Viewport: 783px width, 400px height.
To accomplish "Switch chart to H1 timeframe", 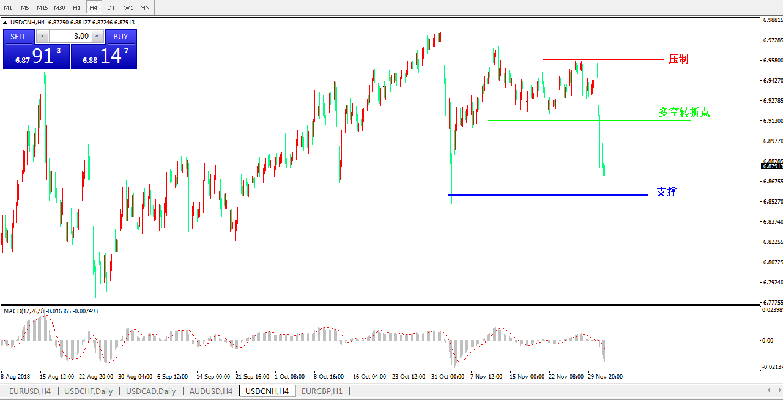I will click(x=76, y=7).
